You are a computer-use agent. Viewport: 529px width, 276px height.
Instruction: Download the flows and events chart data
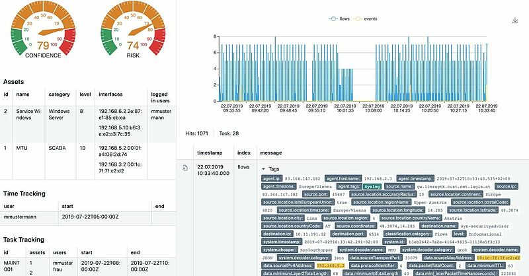(x=515, y=20)
